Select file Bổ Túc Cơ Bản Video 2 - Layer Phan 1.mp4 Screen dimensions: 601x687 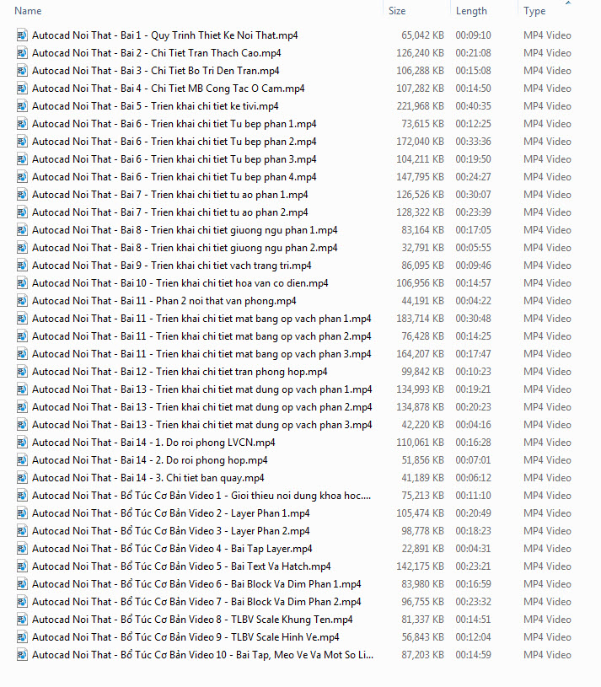pos(171,513)
